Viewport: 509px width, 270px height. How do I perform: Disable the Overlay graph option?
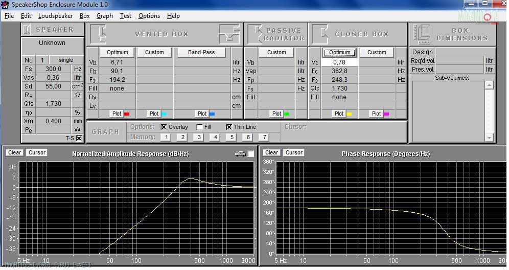click(164, 127)
